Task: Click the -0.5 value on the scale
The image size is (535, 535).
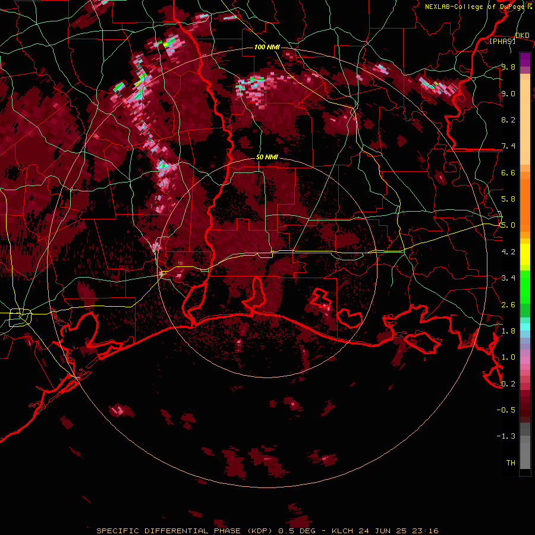Action: pos(506,410)
